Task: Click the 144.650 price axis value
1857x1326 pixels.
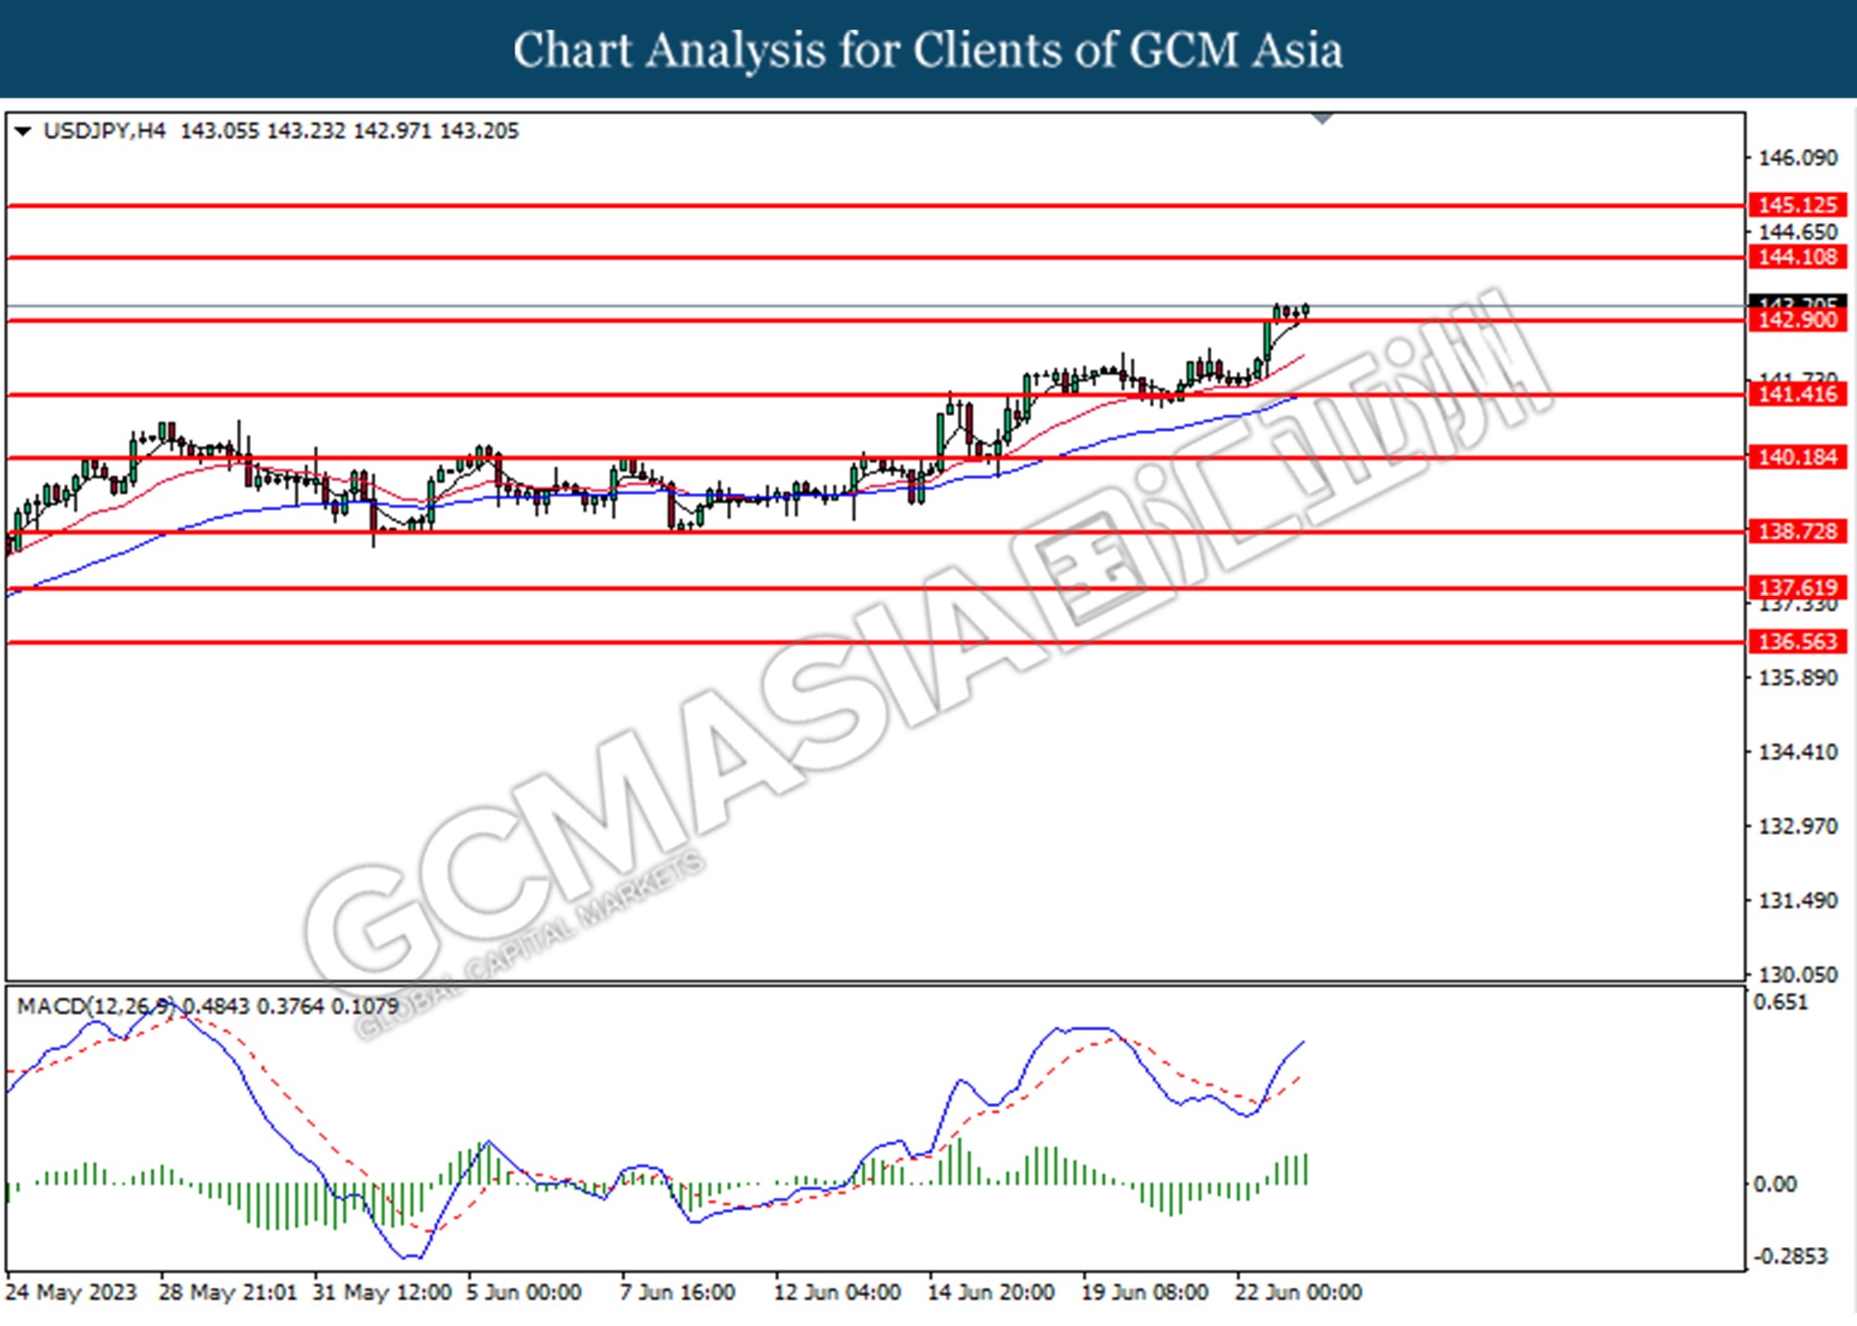Action: coord(1798,232)
